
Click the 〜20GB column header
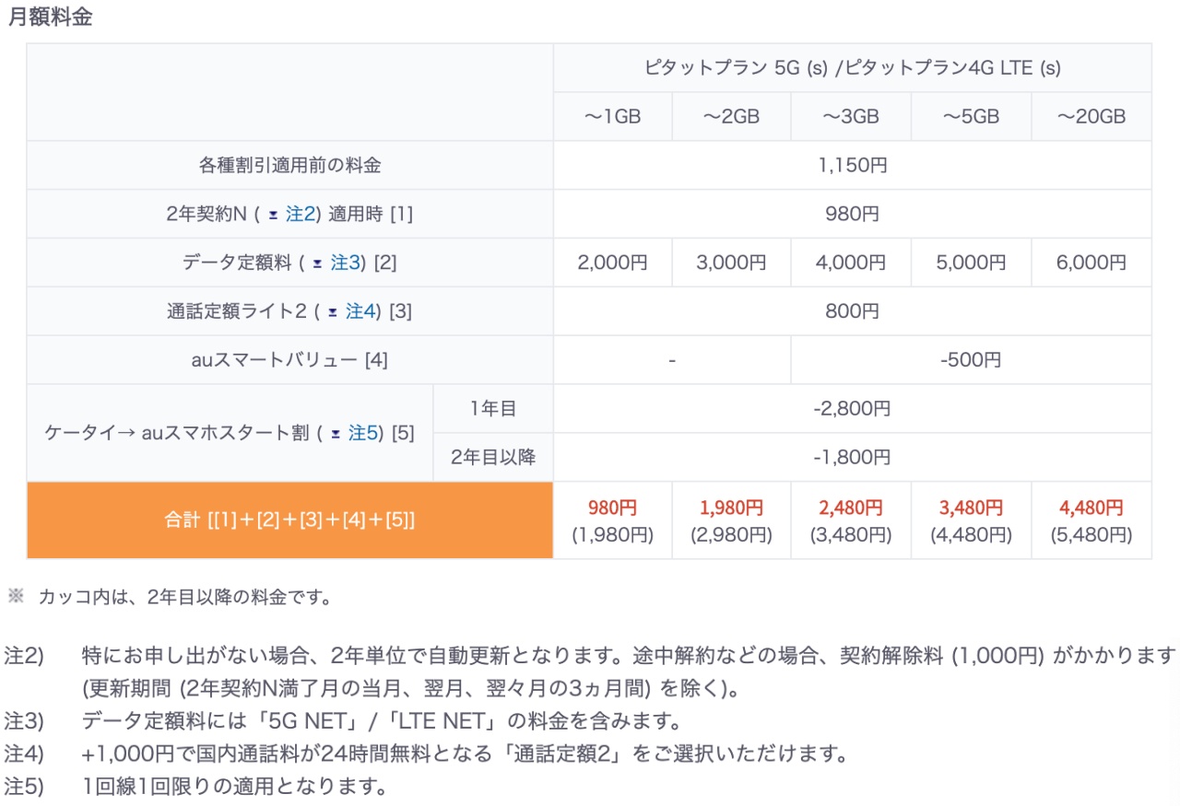pos(1091,117)
